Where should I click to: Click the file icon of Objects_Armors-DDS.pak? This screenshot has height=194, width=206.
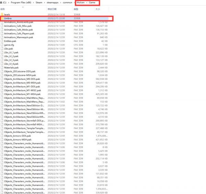coord(2,136)
